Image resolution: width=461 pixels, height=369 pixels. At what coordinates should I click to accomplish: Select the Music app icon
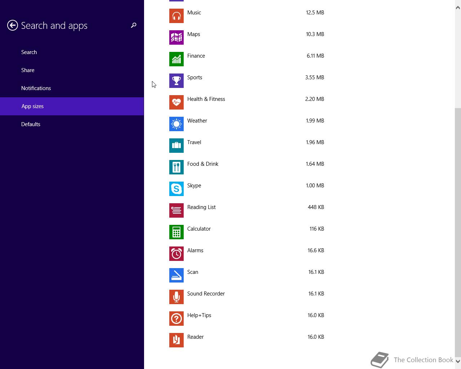click(176, 16)
